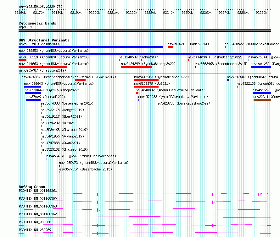
Task: Open nsv6138449 (ByrskaBishop2022) variant
Action: click(52, 90)
